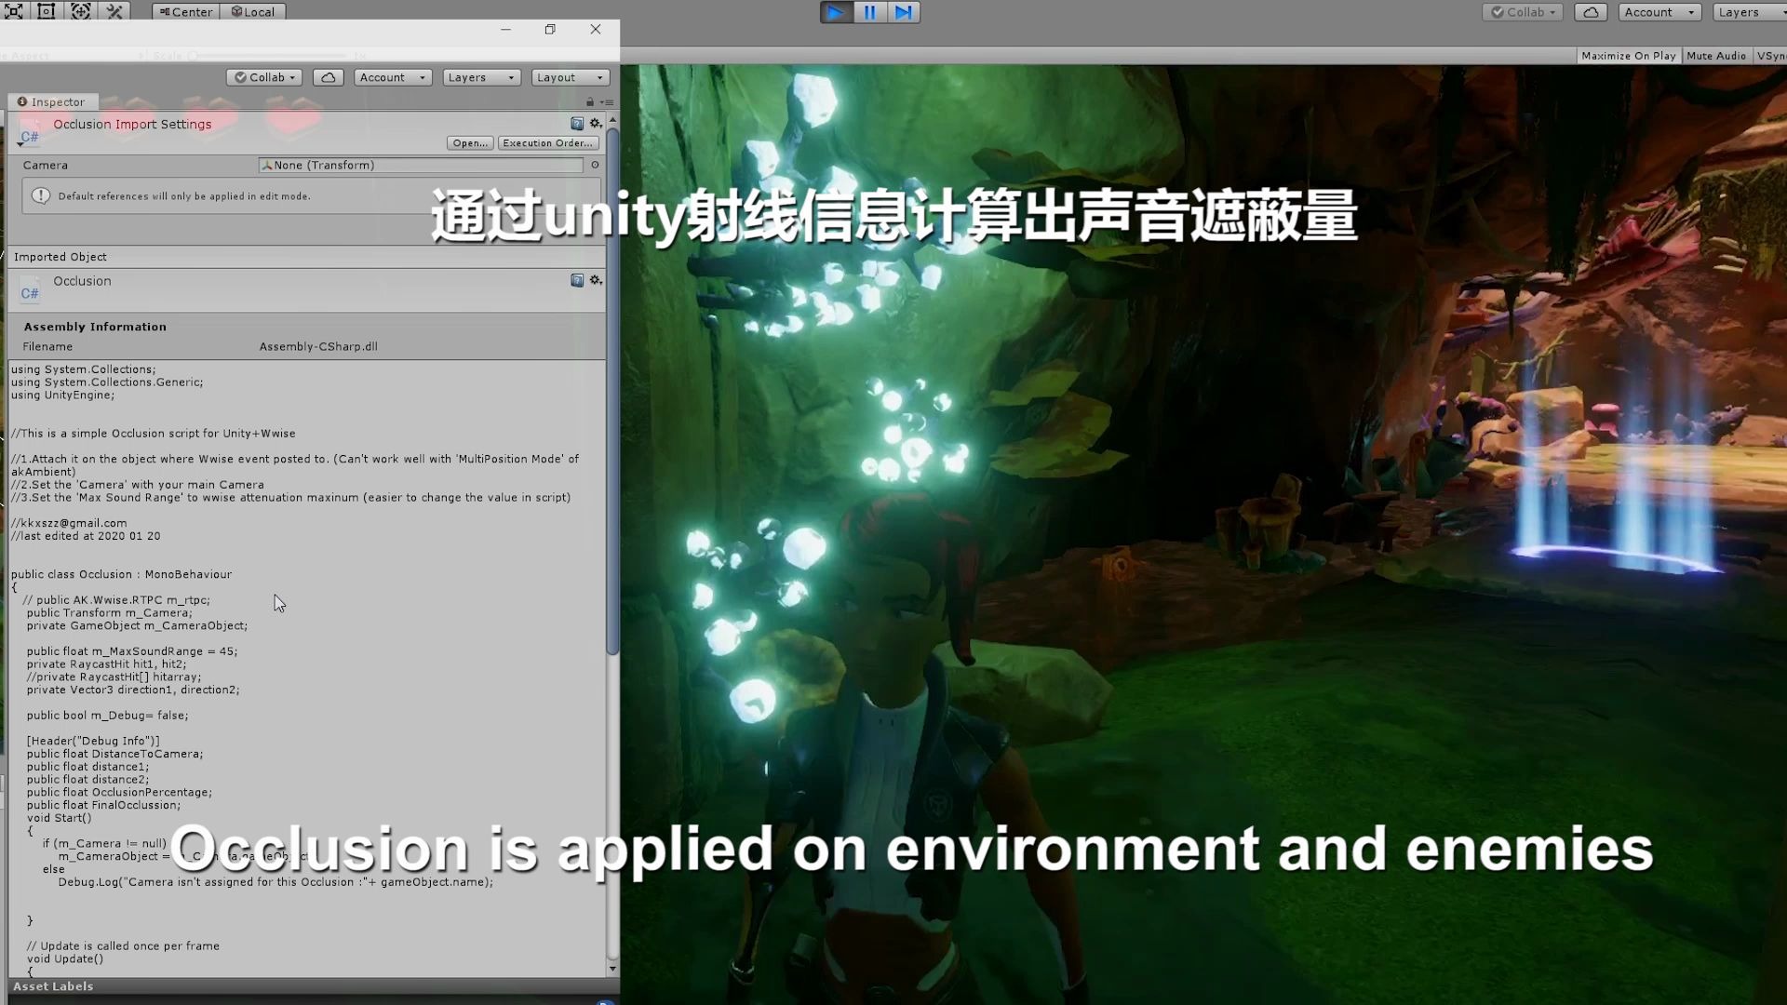The image size is (1787, 1005).
Task: Toggle the Inspector lock icon
Action: (589, 102)
